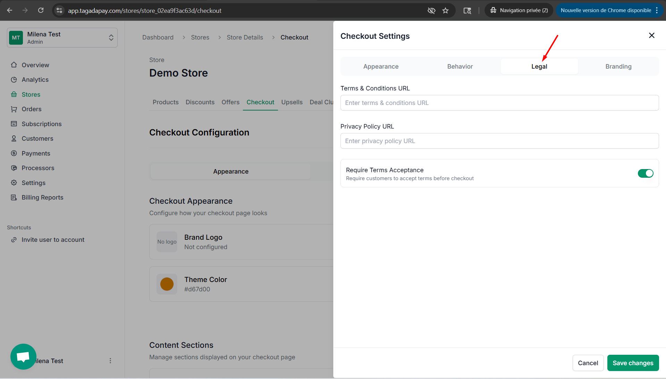Click the Brand Logo 'No logo' placeholder
Image resolution: width=666 pixels, height=379 pixels.
167,242
